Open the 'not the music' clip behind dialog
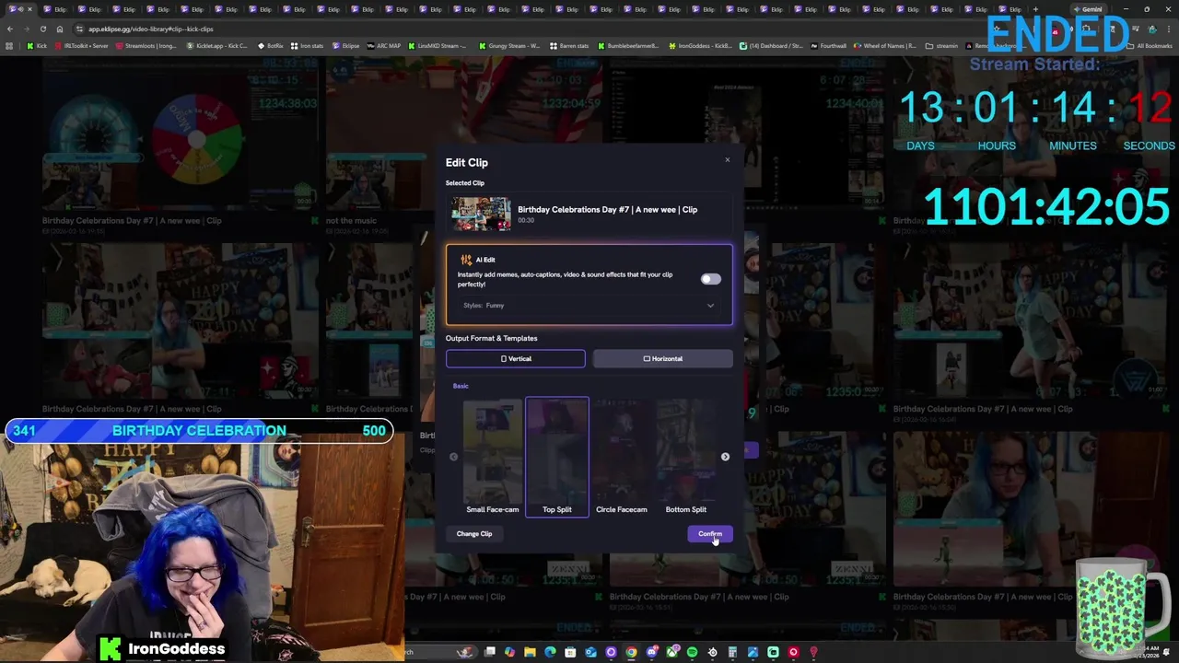This screenshot has width=1179, height=663. click(x=351, y=221)
